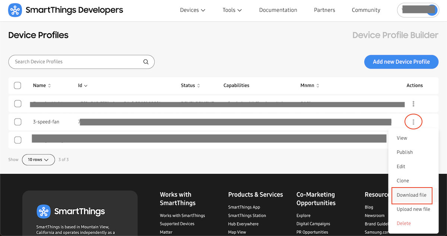Click the search magnifier icon

pyautogui.click(x=146, y=62)
